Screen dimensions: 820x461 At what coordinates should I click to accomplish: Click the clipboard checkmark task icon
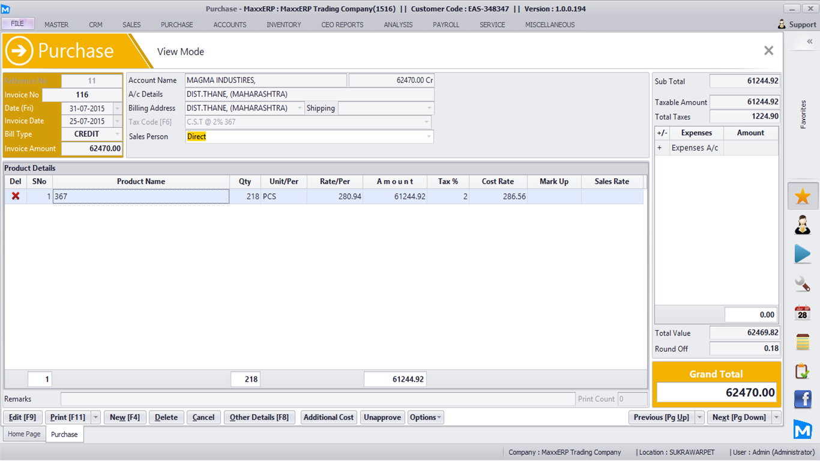coord(803,371)
